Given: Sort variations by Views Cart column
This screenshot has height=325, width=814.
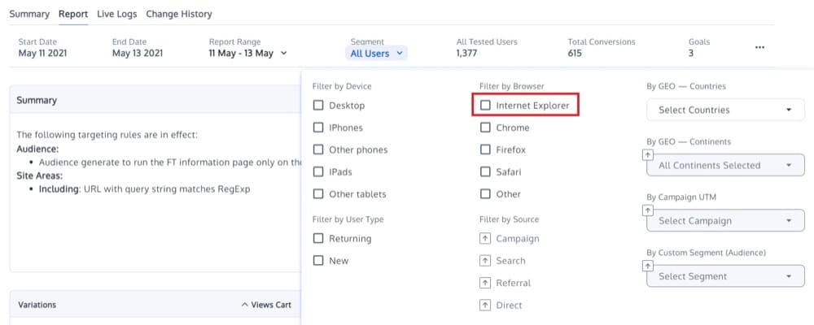Looking at the screenshot, I should [266, 305].
